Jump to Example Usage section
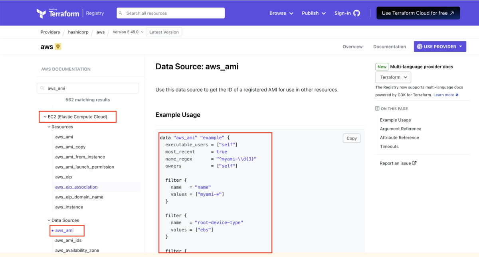Screen dimensions: 479x257 tap(395, 120)
